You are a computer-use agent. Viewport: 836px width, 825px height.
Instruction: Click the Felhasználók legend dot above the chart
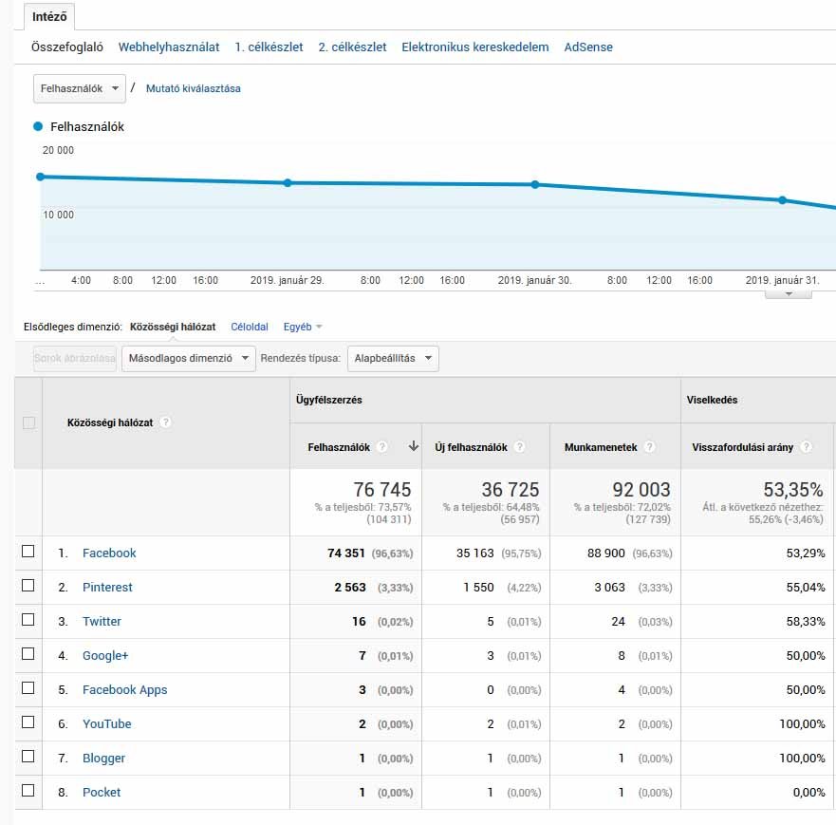click(x=38, y=124)
